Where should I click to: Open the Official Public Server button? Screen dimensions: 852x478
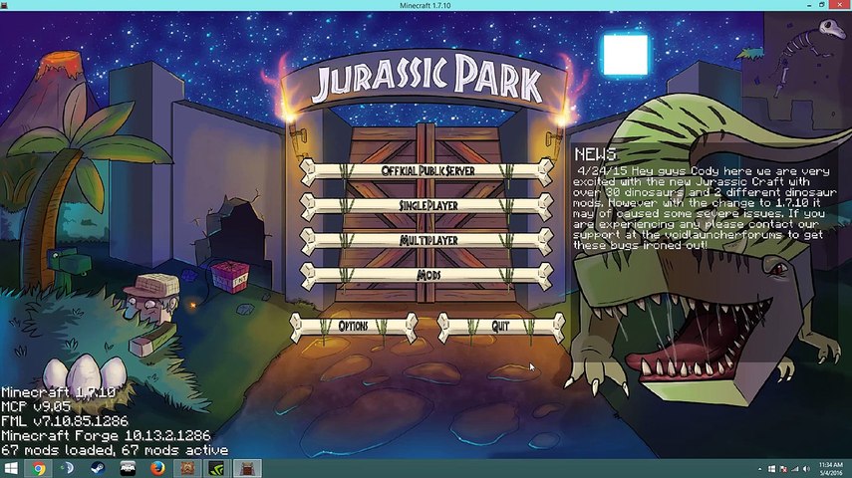[x=427, y=171]
